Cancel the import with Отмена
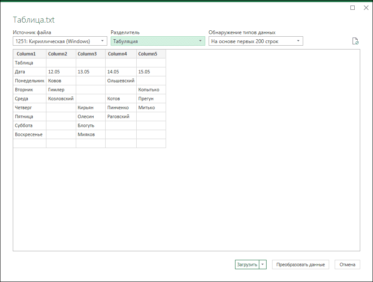373x282 pixels. [x=347, y=265]
